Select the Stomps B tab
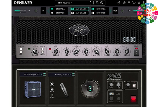 59,13
